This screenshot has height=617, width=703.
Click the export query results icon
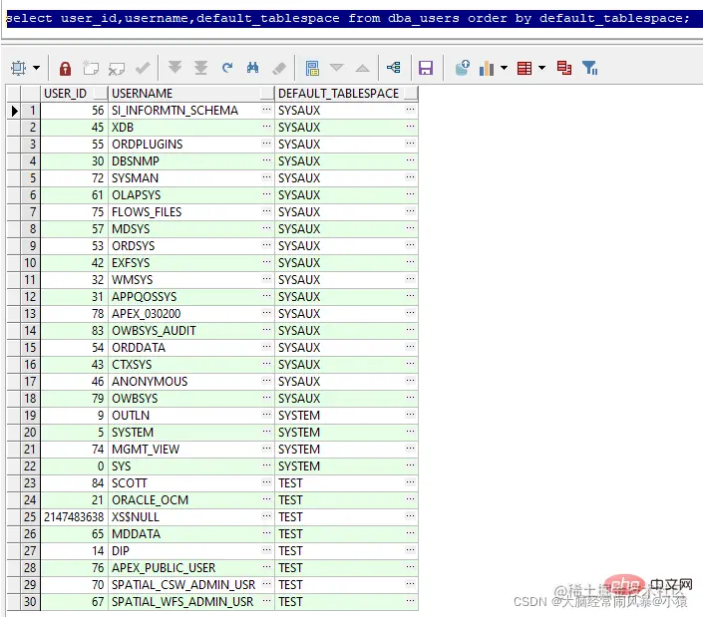(463, 68)
